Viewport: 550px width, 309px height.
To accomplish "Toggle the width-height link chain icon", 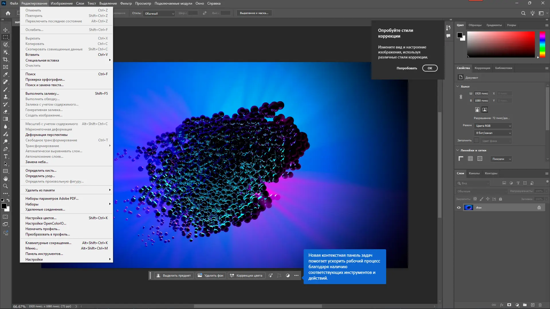I will click(x=461, y=97).
